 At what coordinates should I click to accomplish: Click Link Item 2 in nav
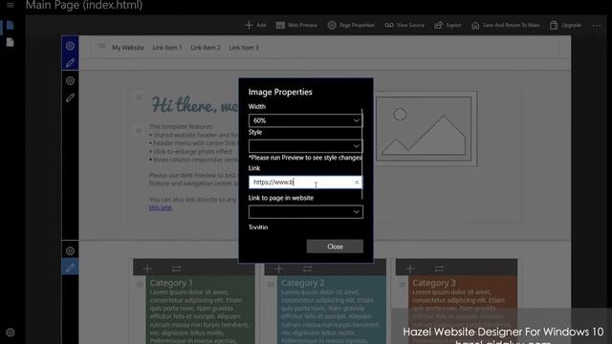[206, 48]
